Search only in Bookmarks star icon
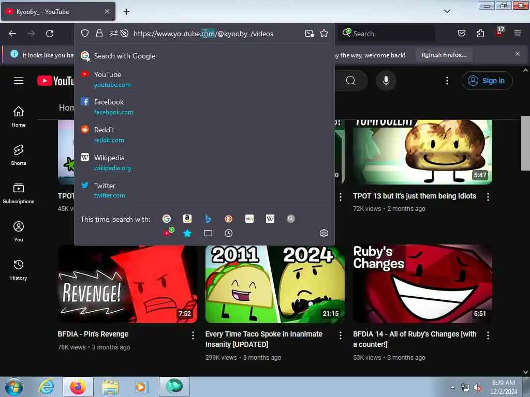 (187, 233)
